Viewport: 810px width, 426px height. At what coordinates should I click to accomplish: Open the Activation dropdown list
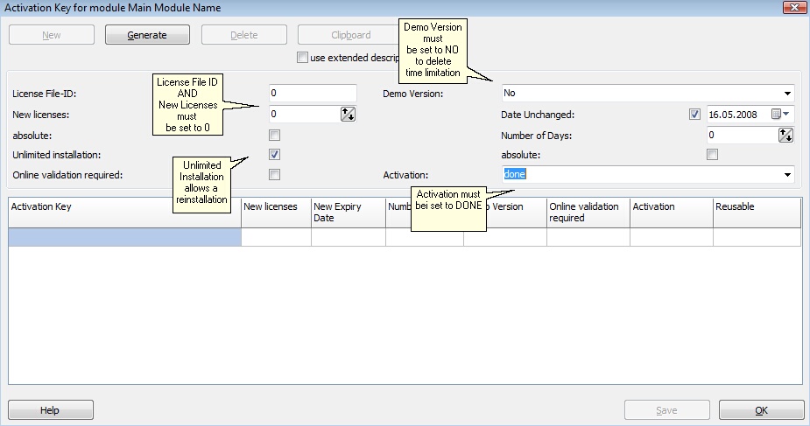787,175
